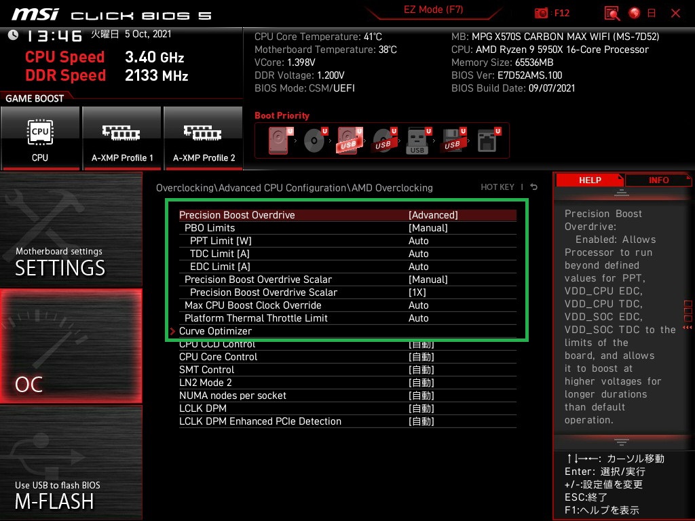The image size is (695, 521).
Task: Click the GAME BOOST label
Action: tap(35, 98)
